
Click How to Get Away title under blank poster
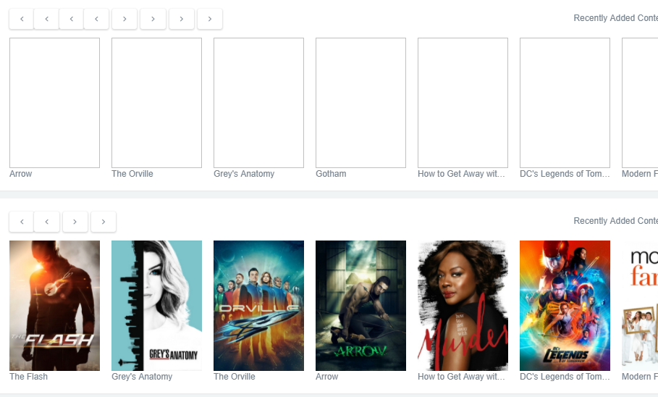pos(462,173)
